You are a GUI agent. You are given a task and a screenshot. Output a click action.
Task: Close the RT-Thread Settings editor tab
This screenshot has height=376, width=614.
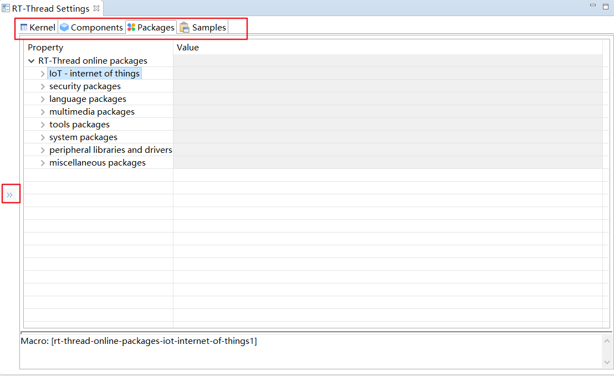pos(96,8)
